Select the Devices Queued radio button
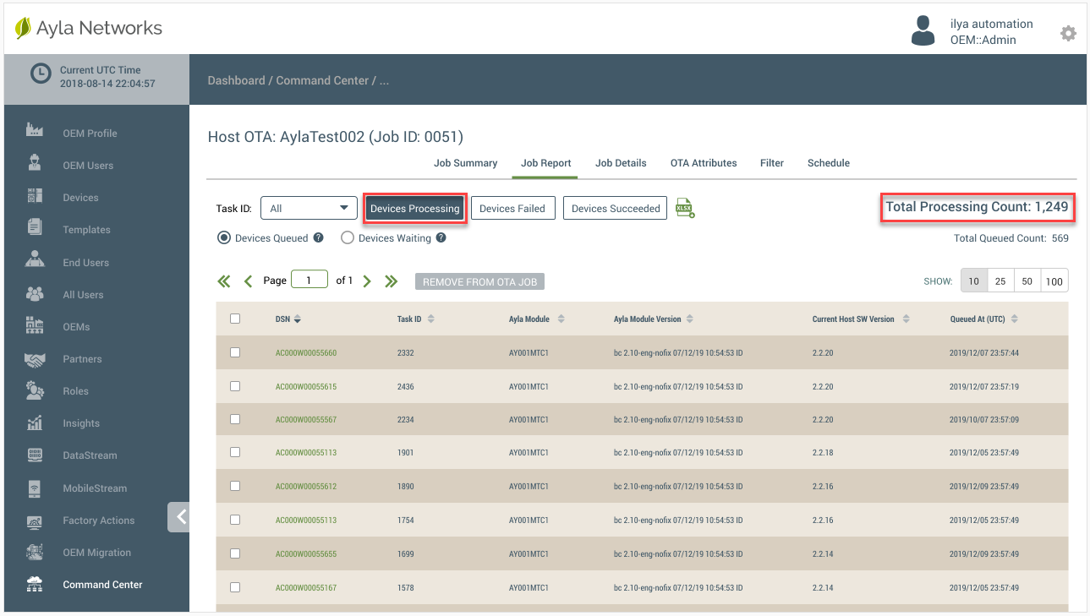Image resolution: width=1090 pixels, height=616 pixels. [x=224, y=238]
